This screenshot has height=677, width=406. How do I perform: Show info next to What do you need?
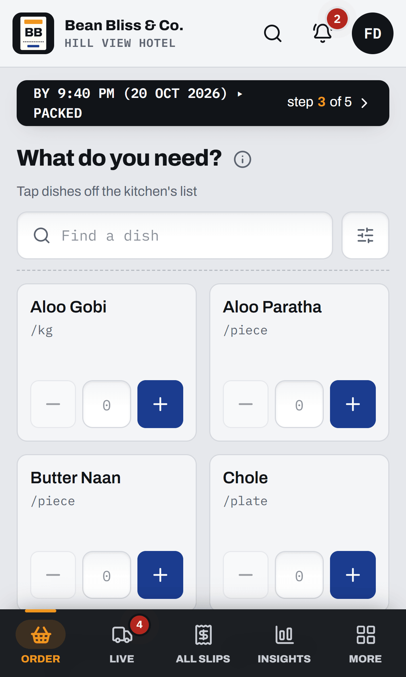point(243,159)
